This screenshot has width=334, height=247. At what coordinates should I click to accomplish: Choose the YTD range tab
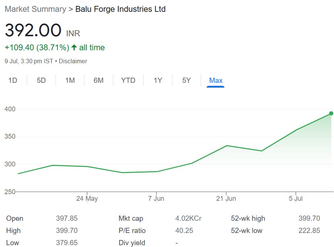(128, 80)
